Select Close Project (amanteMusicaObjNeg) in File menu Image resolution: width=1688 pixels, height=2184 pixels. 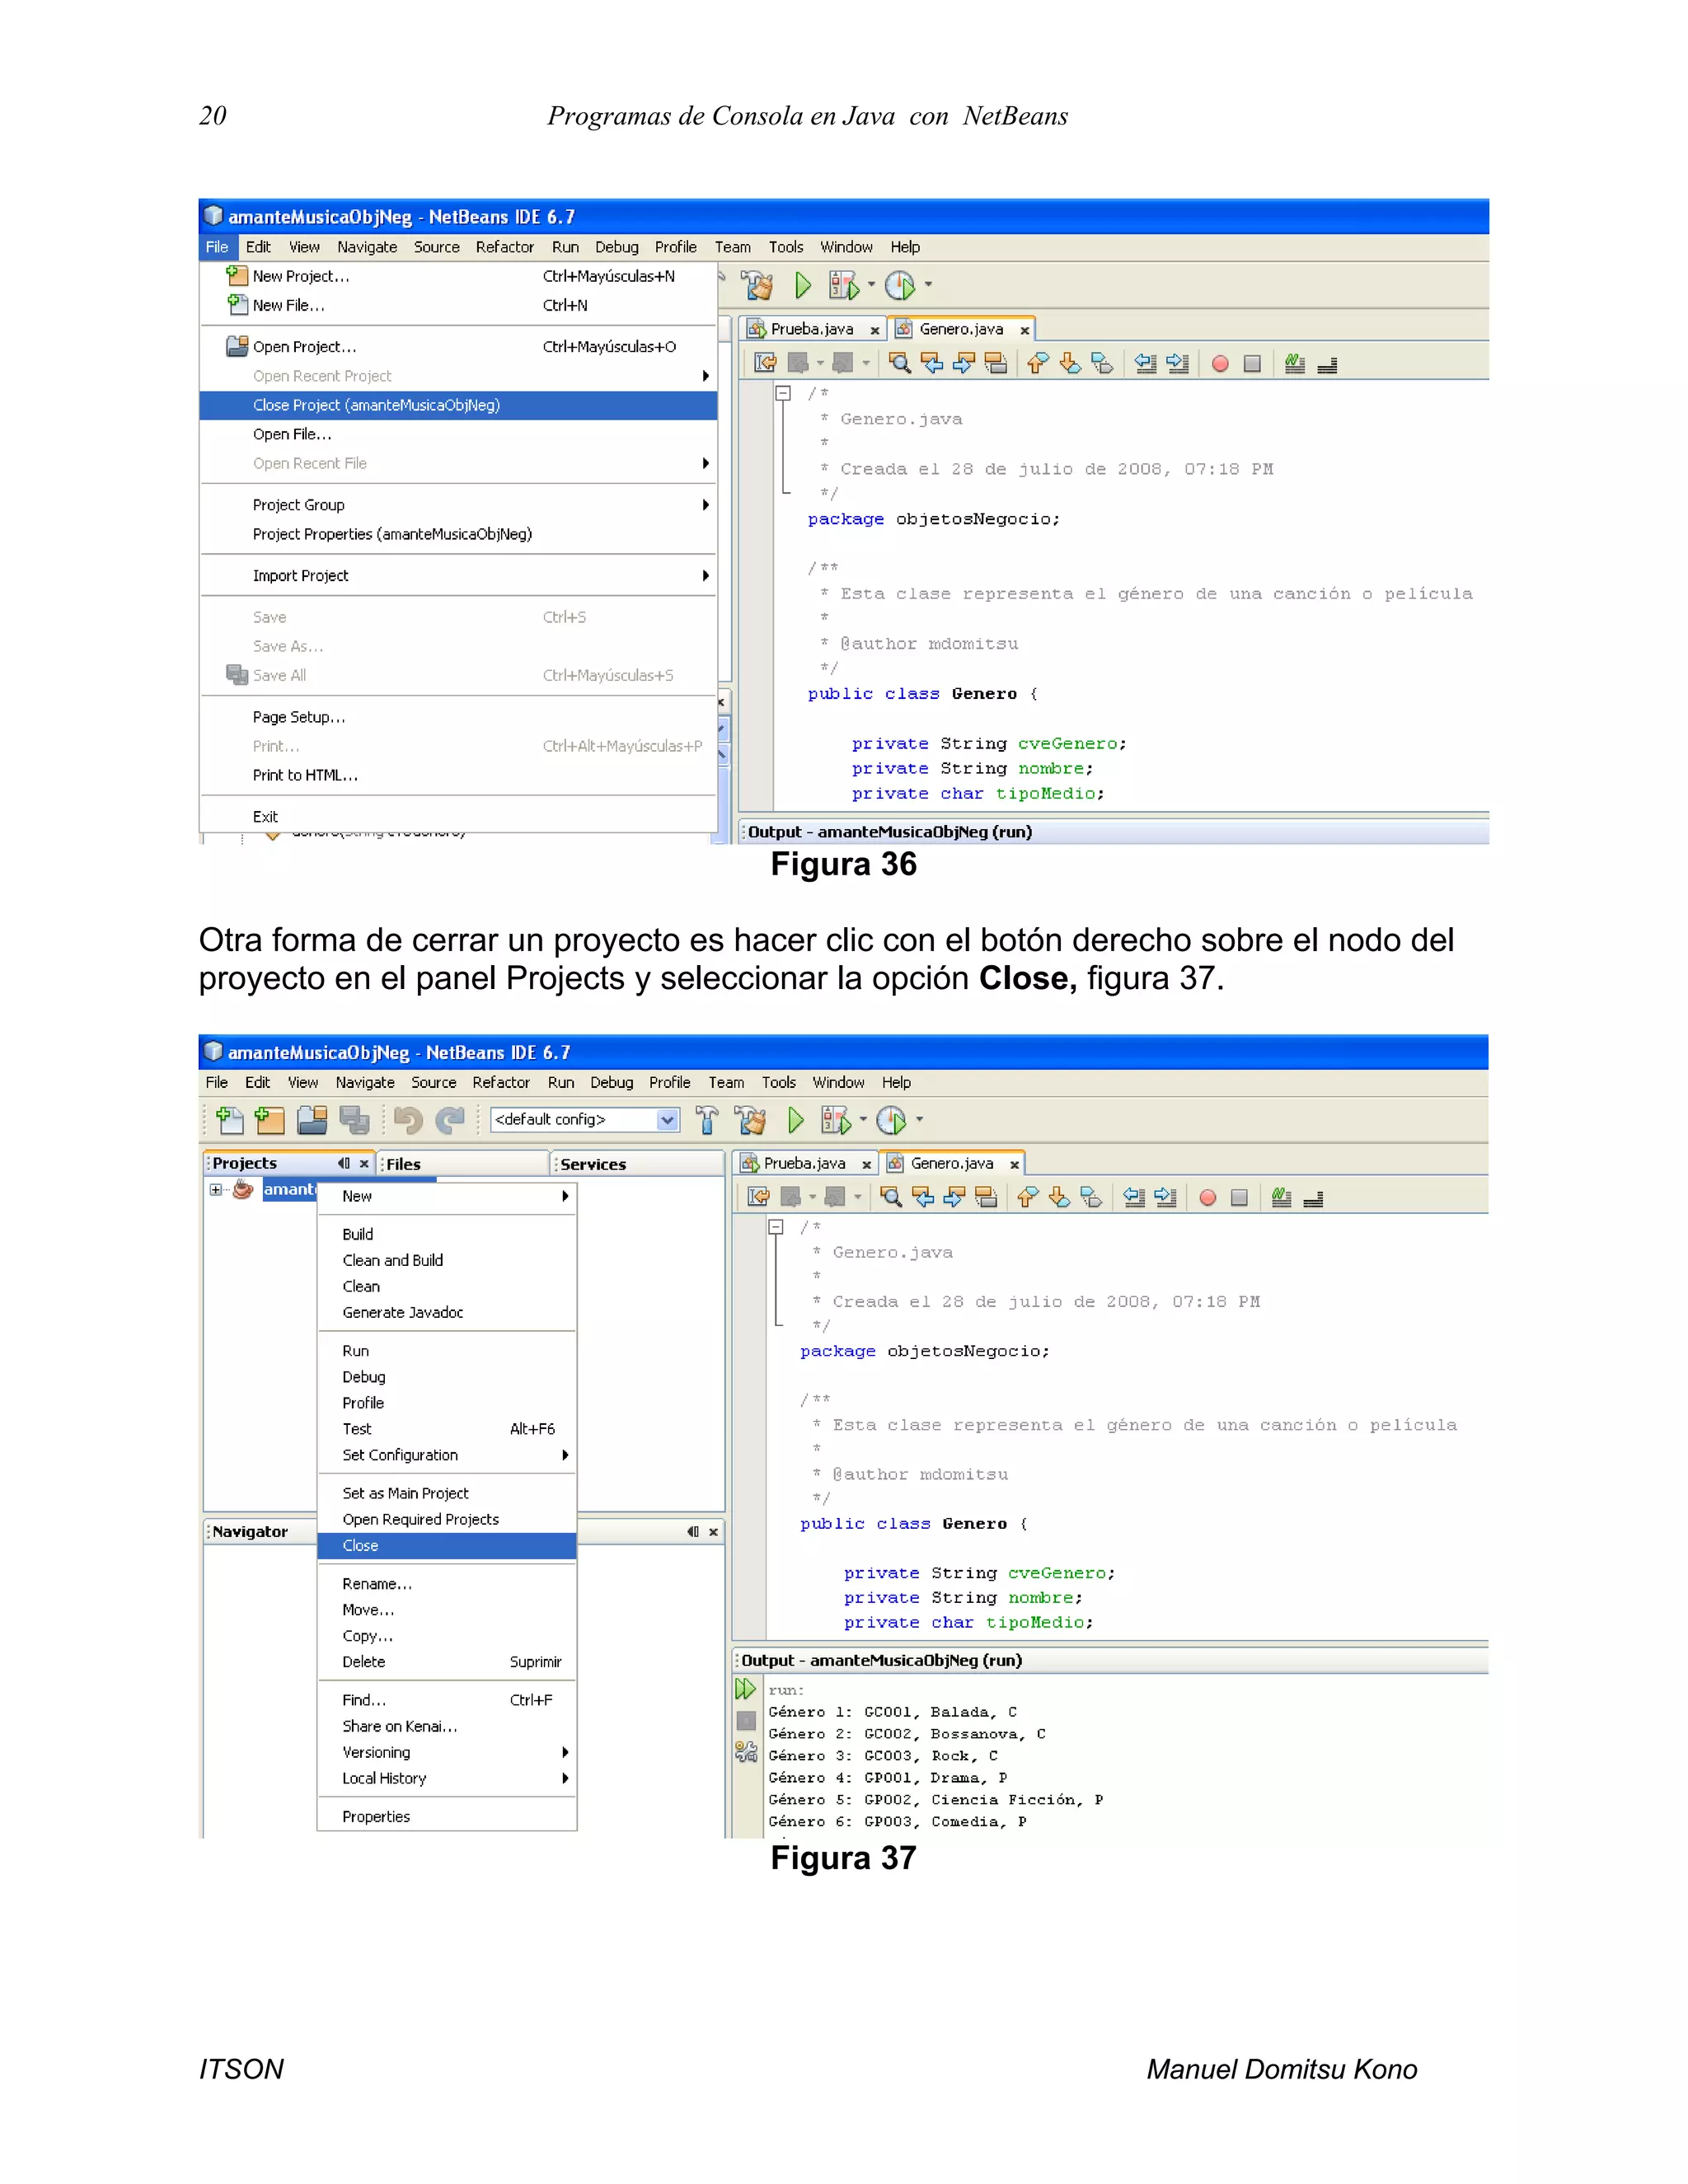[459, 405]
